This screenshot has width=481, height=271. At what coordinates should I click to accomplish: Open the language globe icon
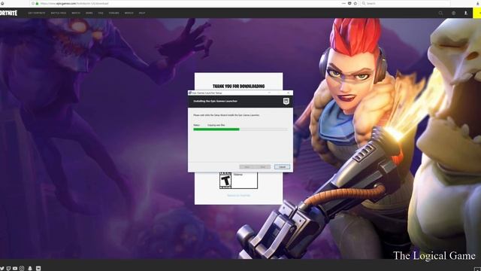pyautogui.click(x=453, y=13)
